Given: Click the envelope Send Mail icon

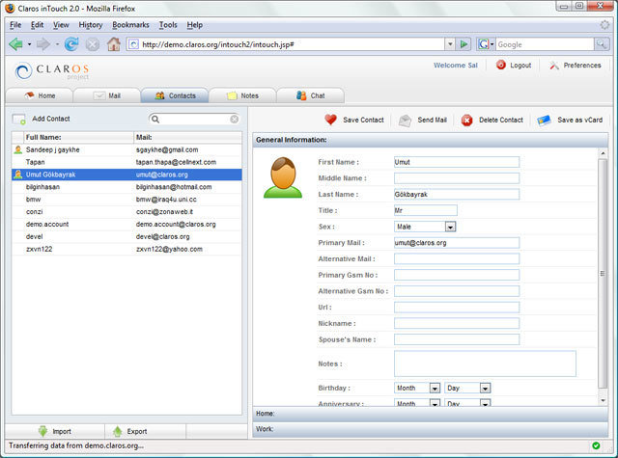Looking at the screenshot, I should tap(405, 120).
